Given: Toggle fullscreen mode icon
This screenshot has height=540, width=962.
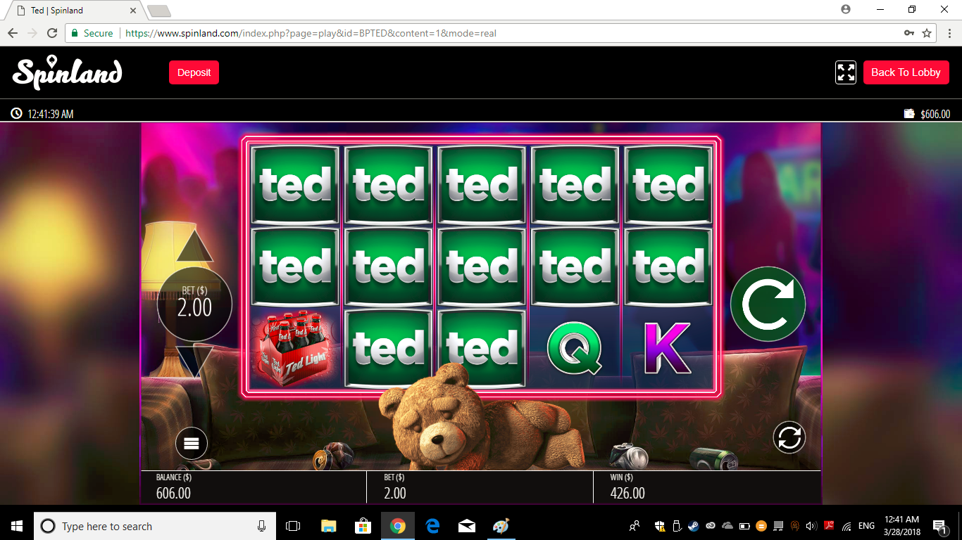Looking at the screenshot, I should click(x=846, y=72).
